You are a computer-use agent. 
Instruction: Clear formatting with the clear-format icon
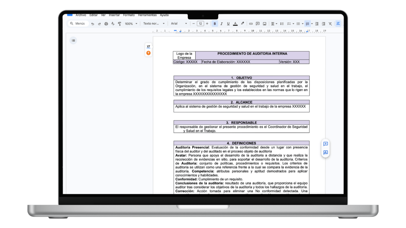pyautogui.click(x=330, y=23)
